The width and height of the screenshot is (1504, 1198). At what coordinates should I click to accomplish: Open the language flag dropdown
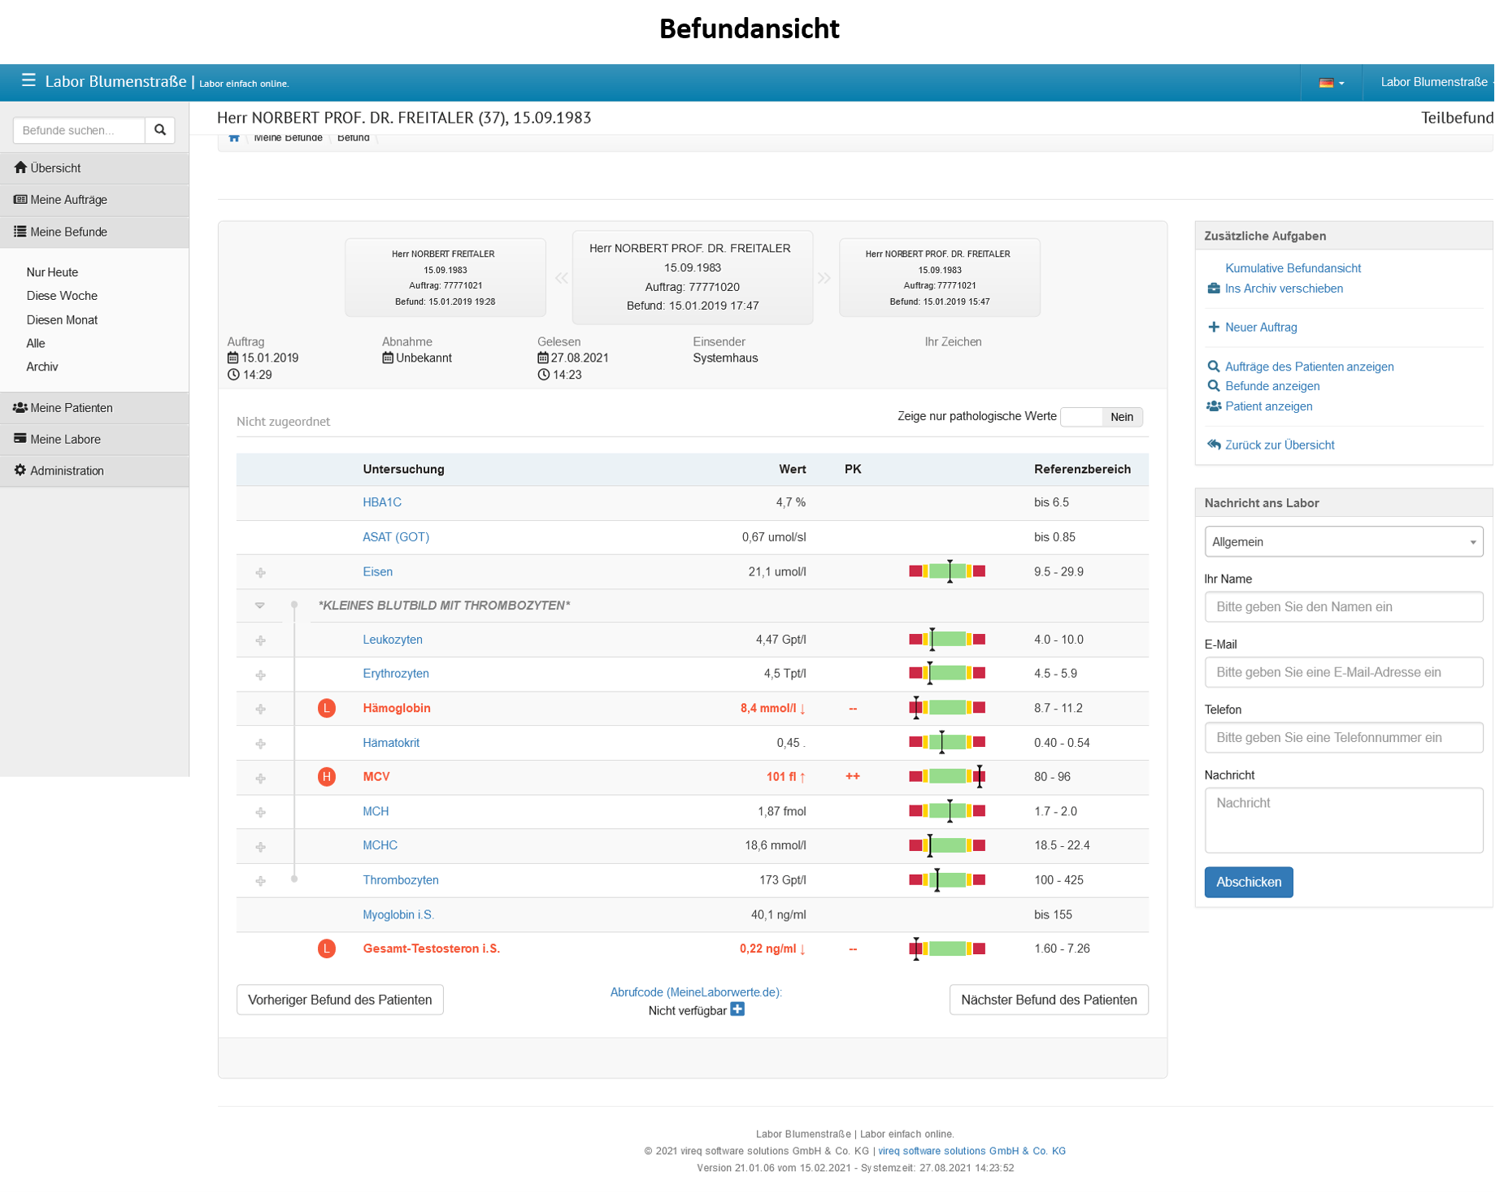pos(1331,83)
